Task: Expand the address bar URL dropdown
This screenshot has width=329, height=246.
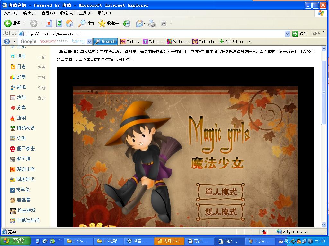Action: [288, 34]
